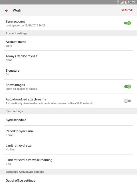The height and width of the screenshot is (182, 137).
Task: Disable the Show images toggle
Action: coord(127,86)
